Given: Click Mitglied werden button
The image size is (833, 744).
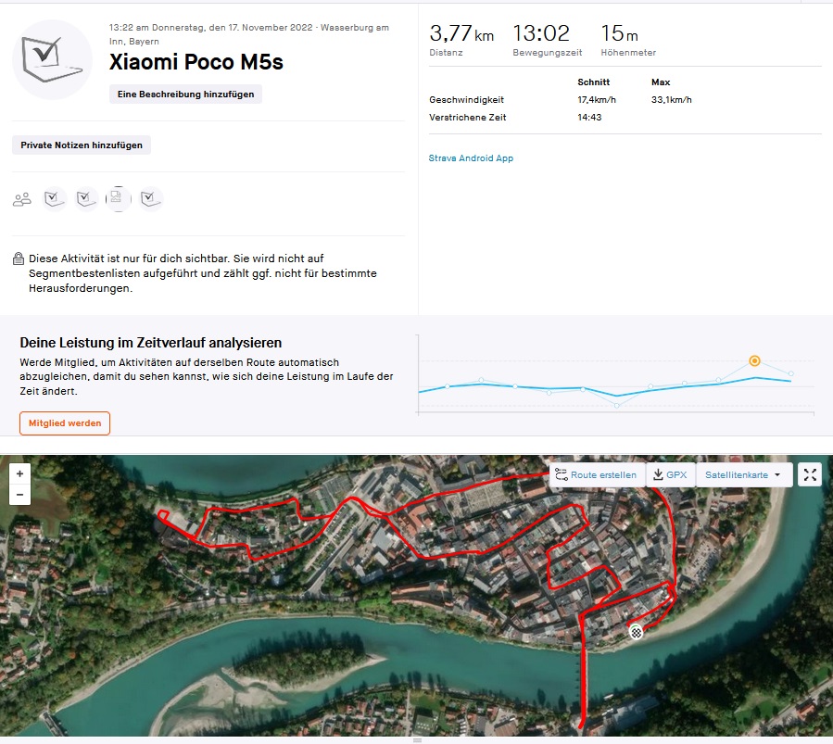Looking at the screenshot, I should pyautogui.click(x=65, y=423).
